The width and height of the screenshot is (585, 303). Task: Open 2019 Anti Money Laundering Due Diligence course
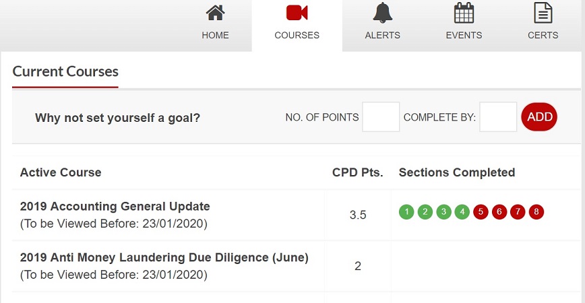164,257
